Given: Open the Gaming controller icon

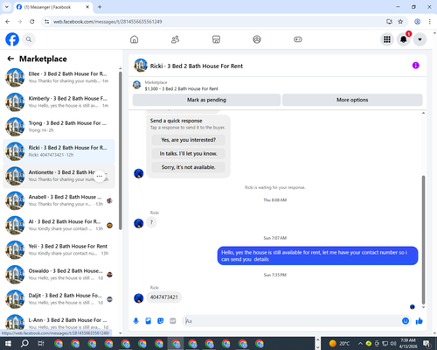Looking at the screenshot, I should tap(298, 39).
